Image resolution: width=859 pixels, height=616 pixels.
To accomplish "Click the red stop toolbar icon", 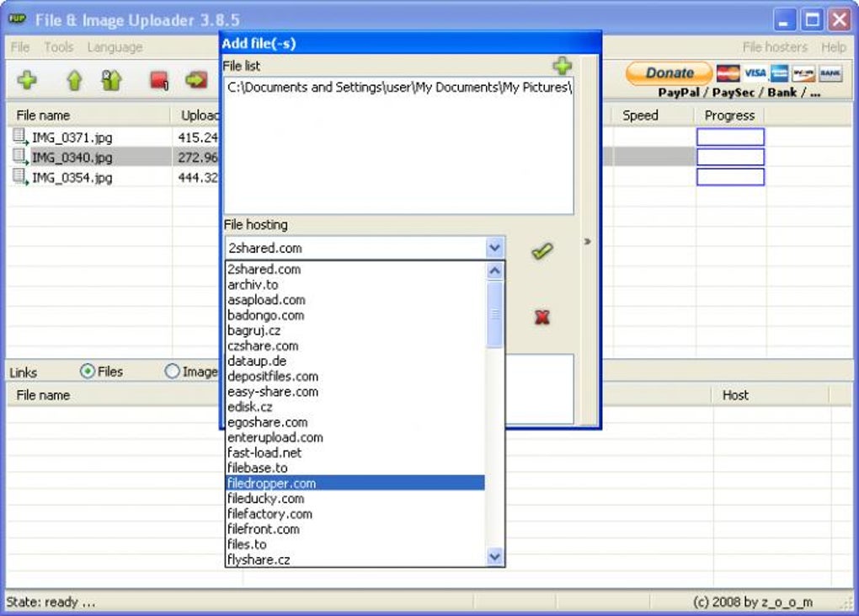I will point(159,81).
